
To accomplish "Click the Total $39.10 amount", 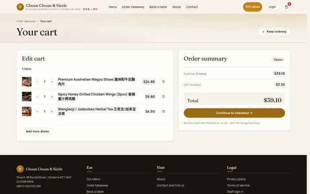I will tap(272, 100).
